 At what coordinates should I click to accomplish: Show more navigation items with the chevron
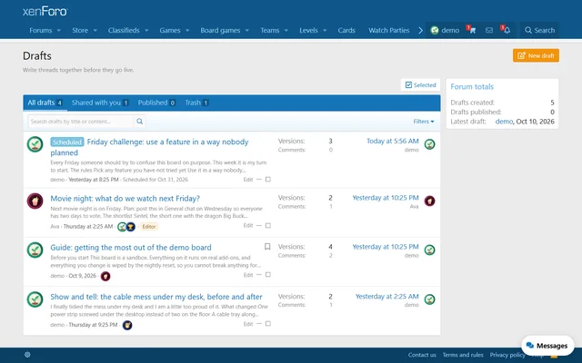420,30
